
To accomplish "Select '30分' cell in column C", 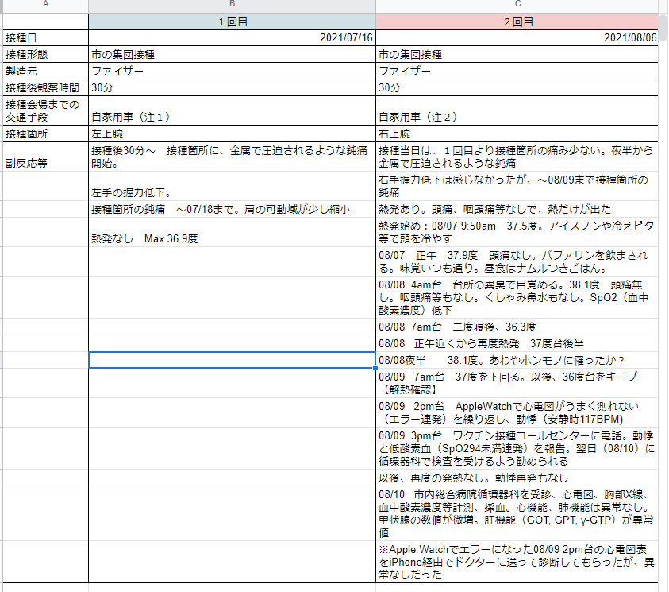I will point(517,87).
